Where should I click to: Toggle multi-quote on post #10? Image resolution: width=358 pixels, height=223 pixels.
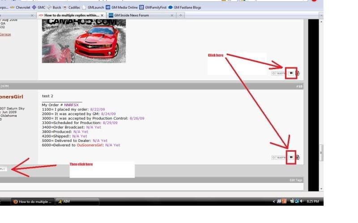[291, 157]
